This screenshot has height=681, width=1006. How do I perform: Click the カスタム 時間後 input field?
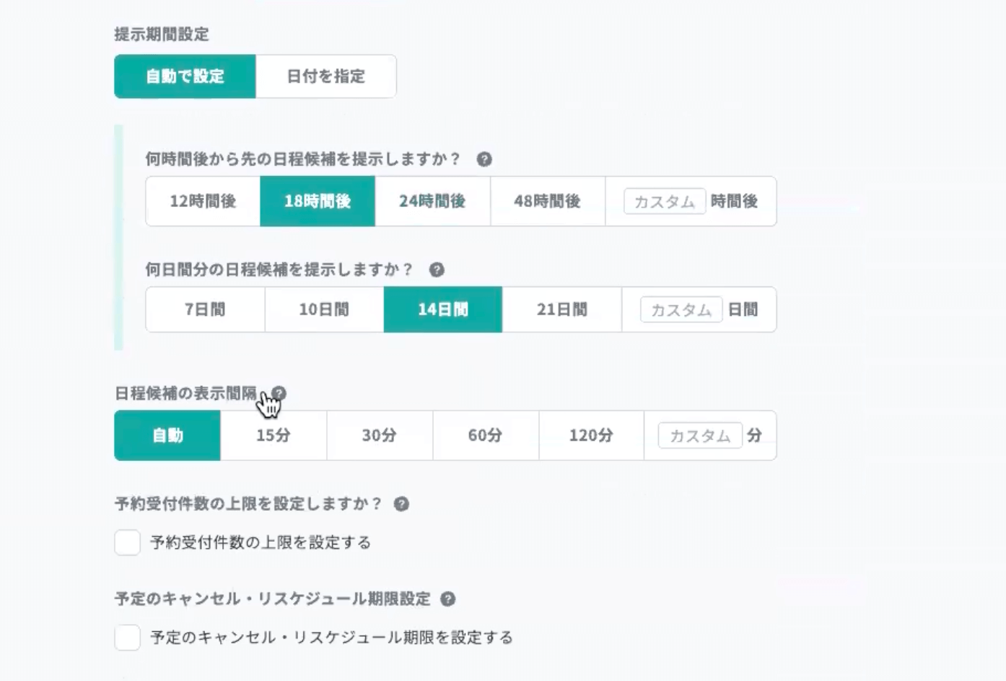click(x=664, y=201)
